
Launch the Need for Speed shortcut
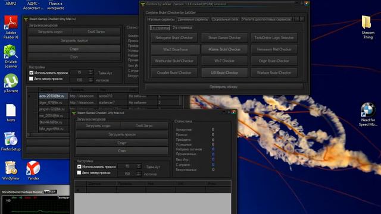pyautogui.click(x=368, y=114)
